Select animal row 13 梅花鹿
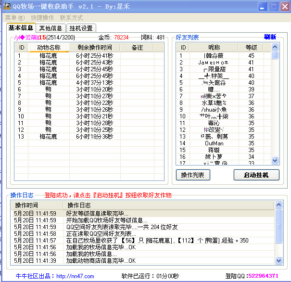Image resolution: width=291 pixels, height=282 pixels. 48,137
